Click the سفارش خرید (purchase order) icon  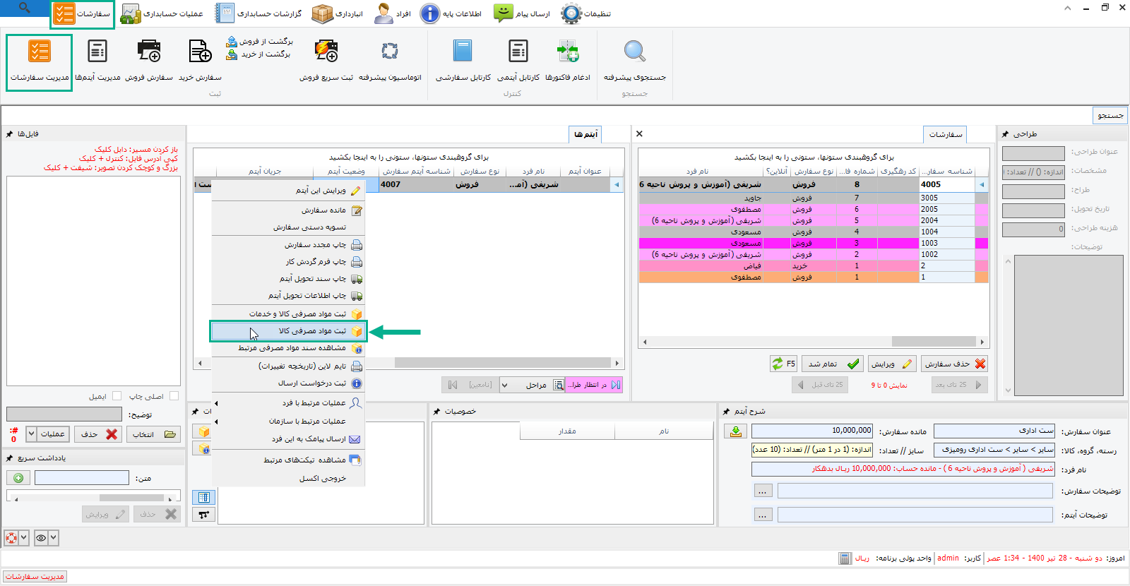[200, 52]
